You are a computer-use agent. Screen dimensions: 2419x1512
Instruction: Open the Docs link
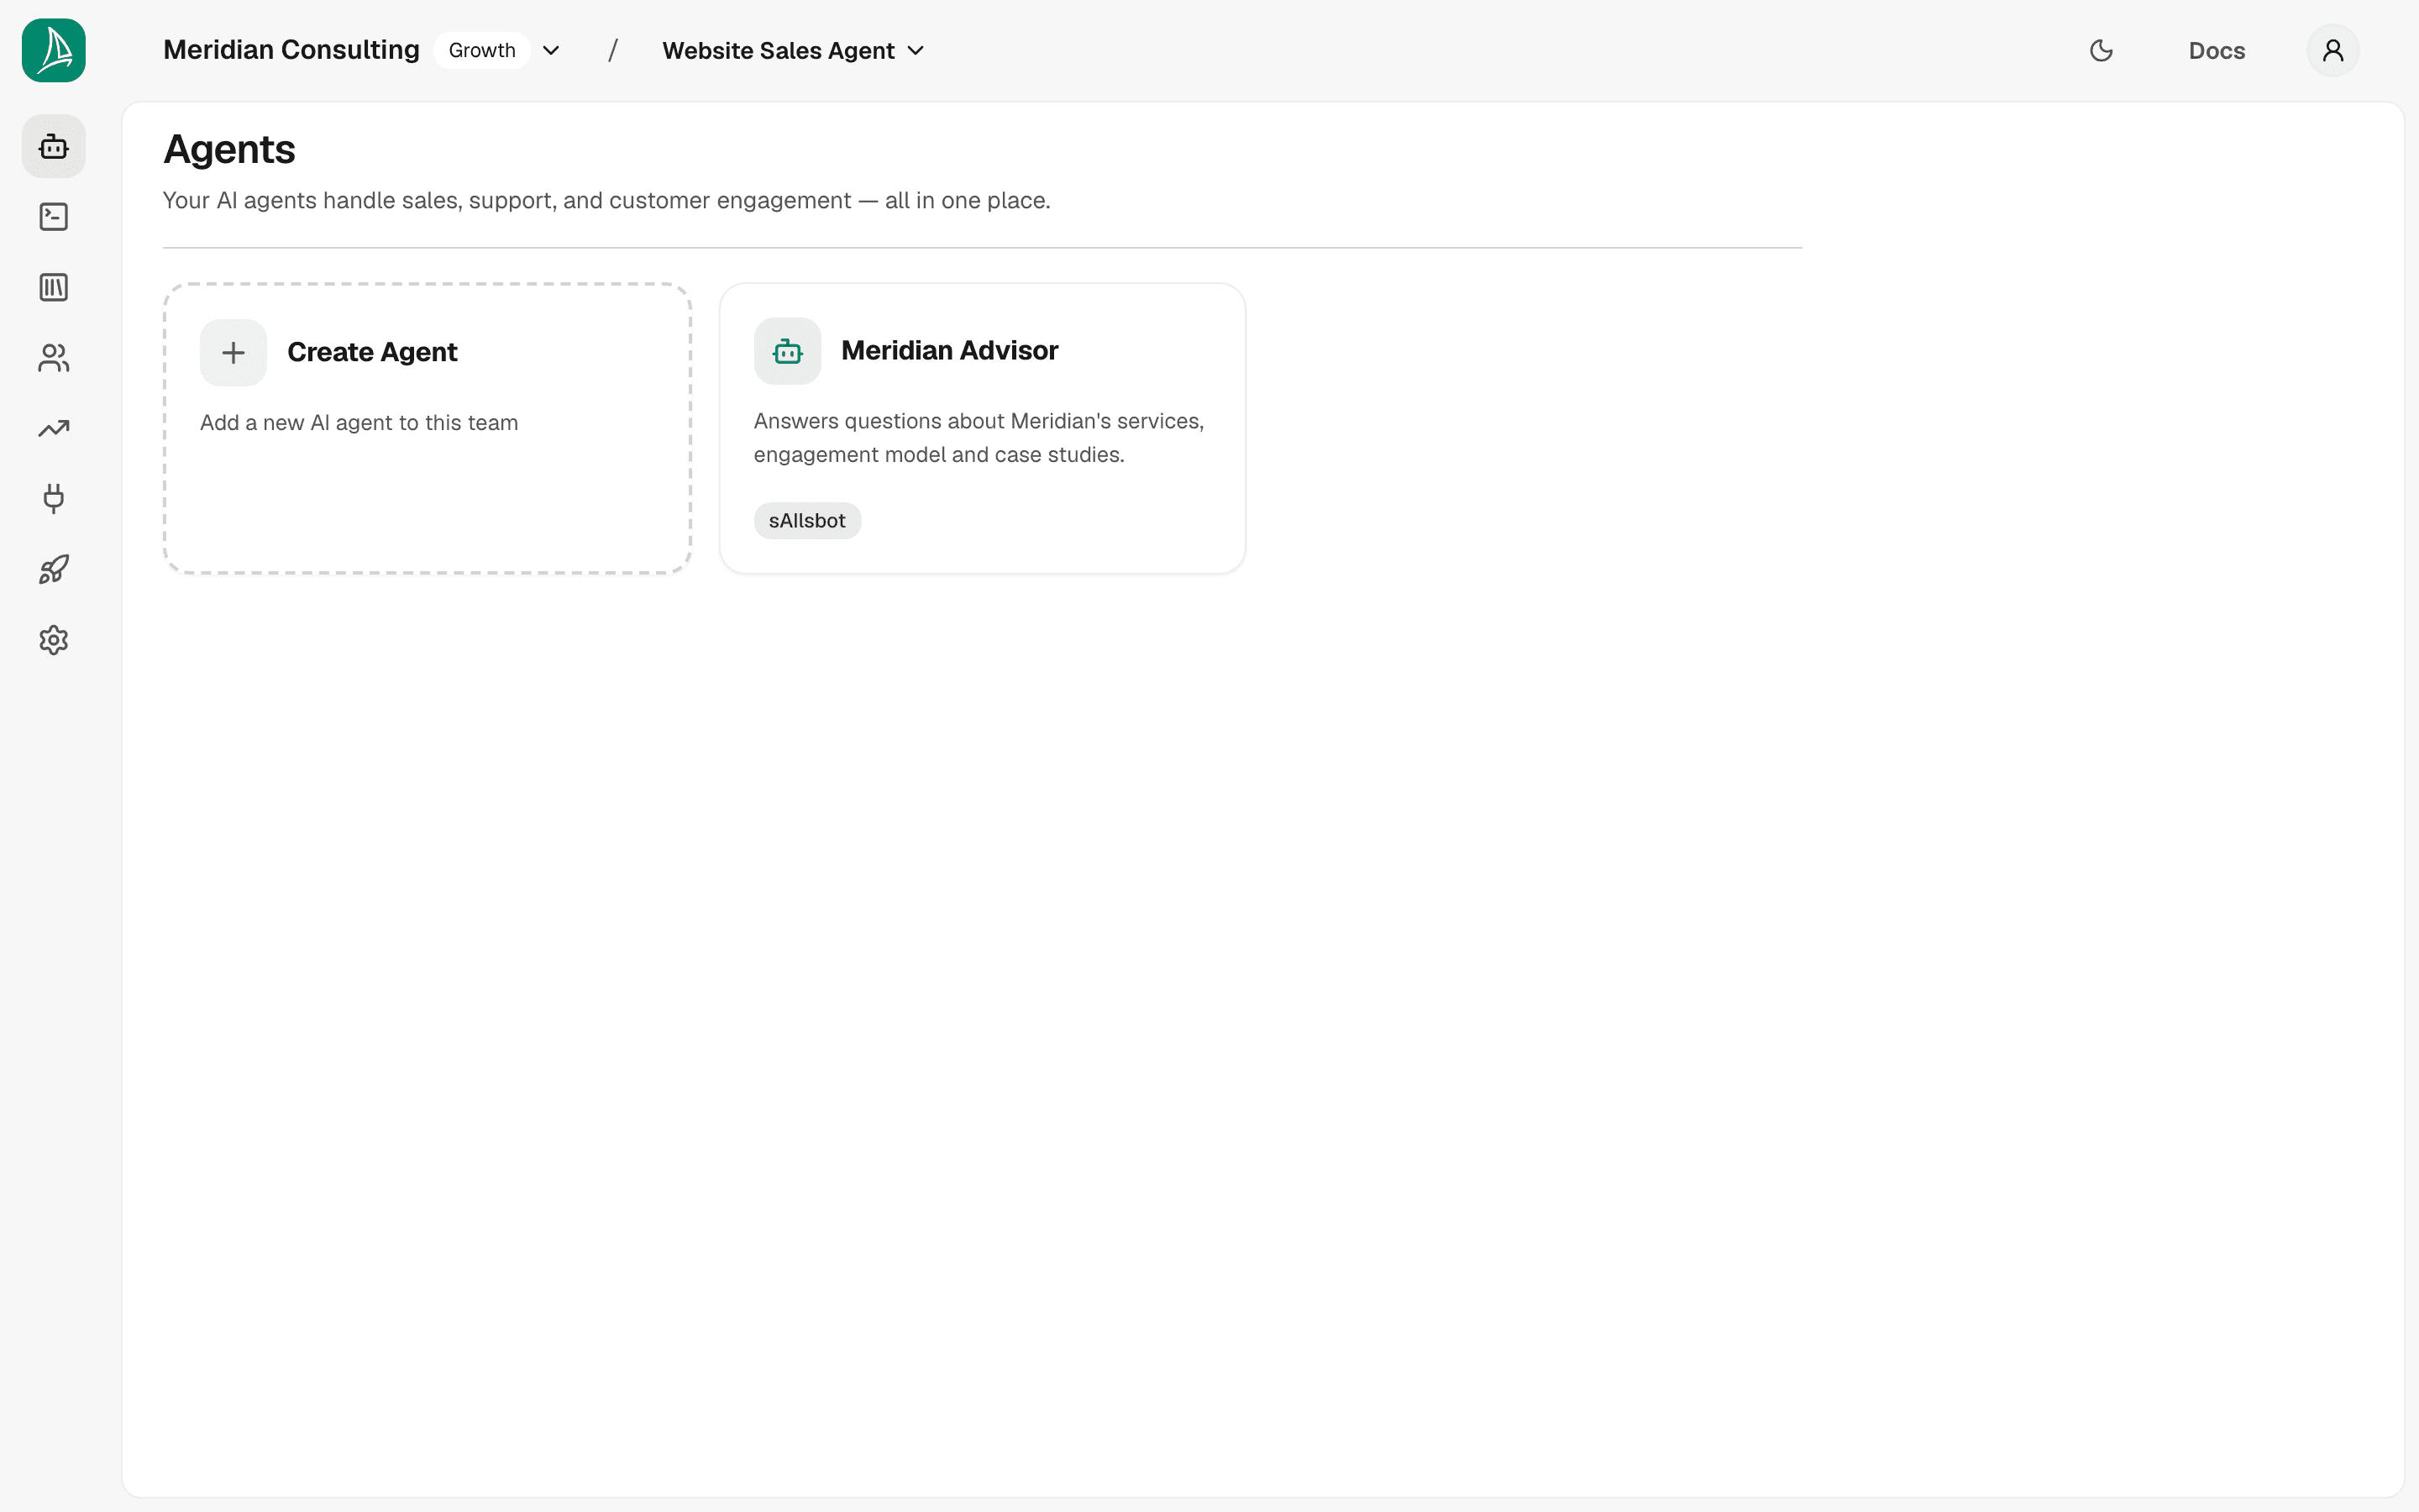2216,51
